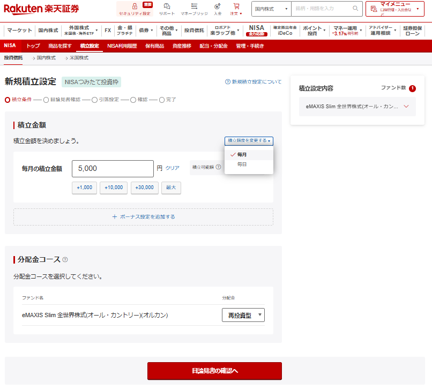The image size is (432, 390).
Task: Add +30,000 to the amount
Action: (x=144, y=187)
